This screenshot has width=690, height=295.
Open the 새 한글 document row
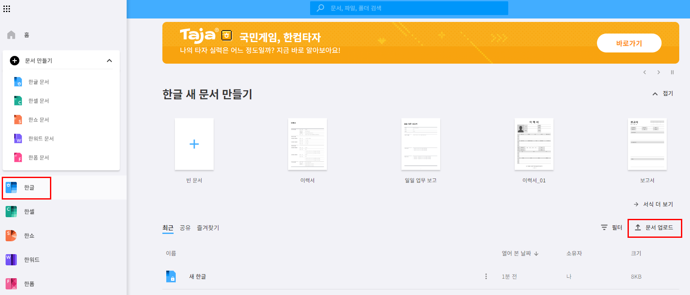[421, 277]
